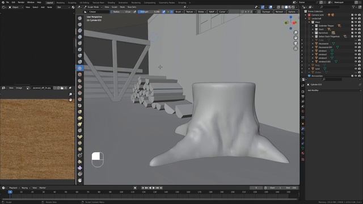Select the Draw sculpt brush
The height and width of the screenshot is (204, 363).
click(x=80, y=18)
